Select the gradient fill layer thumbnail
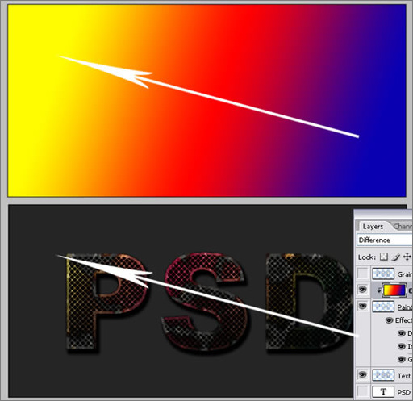This screenshot has width=413, height=401. tap(394, 290)
